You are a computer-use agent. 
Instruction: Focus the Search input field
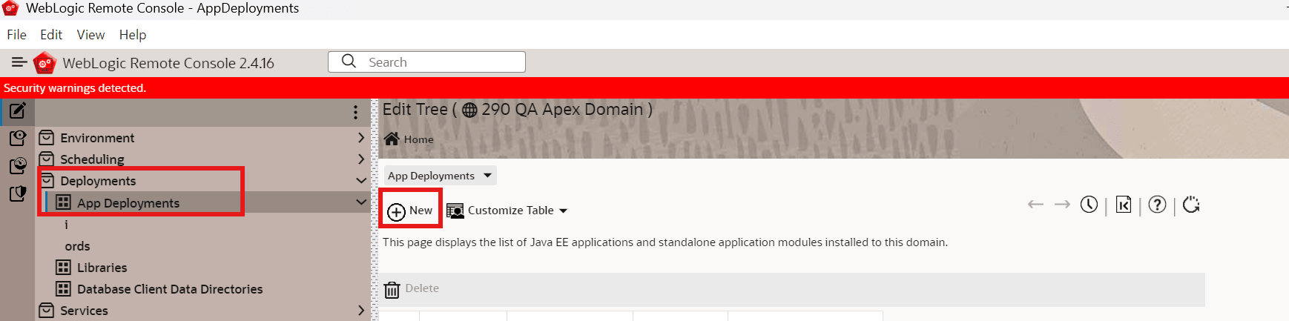[x=426, y=62]
